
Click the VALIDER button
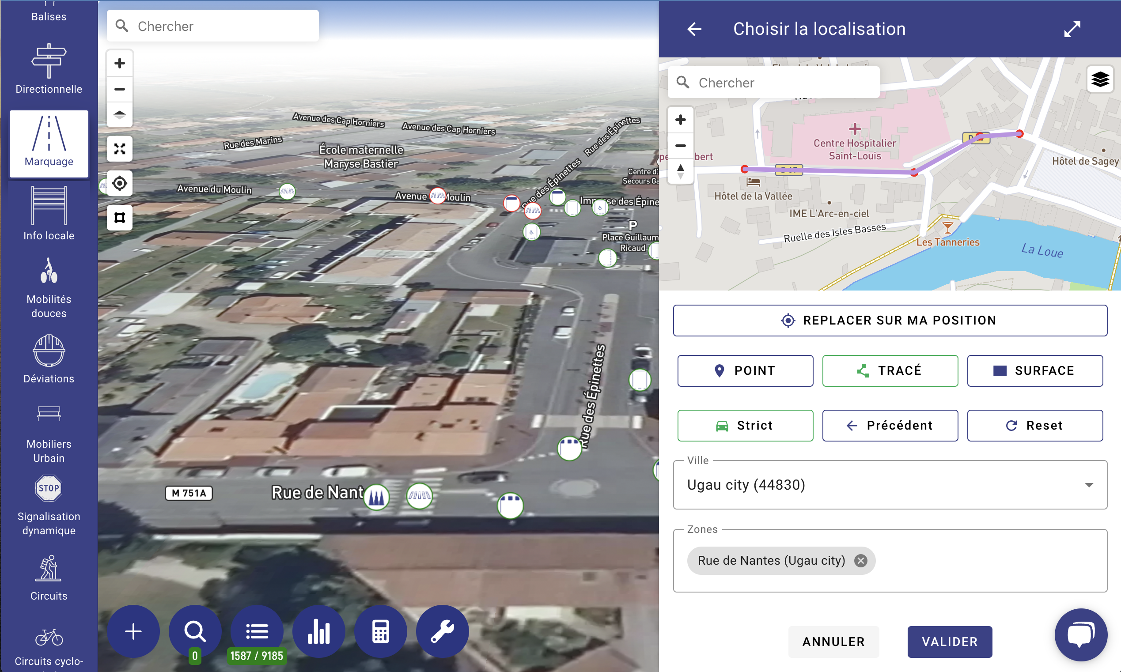tap(949, 642)
